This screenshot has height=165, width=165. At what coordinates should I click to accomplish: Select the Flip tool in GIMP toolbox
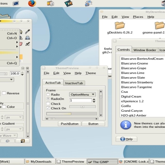click(21, 38)
